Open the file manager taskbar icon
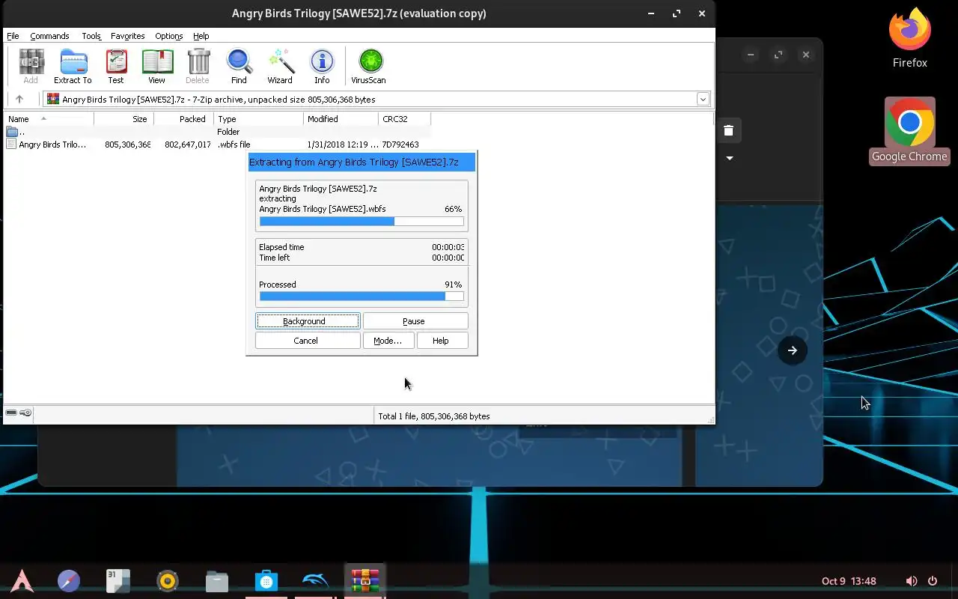 [217, 581]
